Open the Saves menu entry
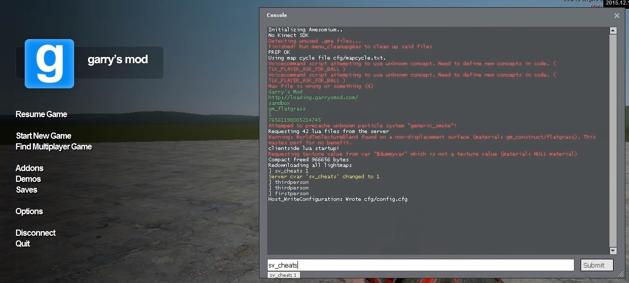The width and height of the screenshot is (629, 283). 27,190
